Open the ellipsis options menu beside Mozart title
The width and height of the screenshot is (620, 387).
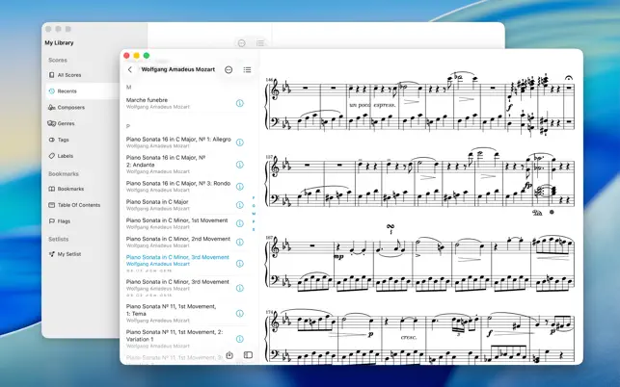(229, 70)
